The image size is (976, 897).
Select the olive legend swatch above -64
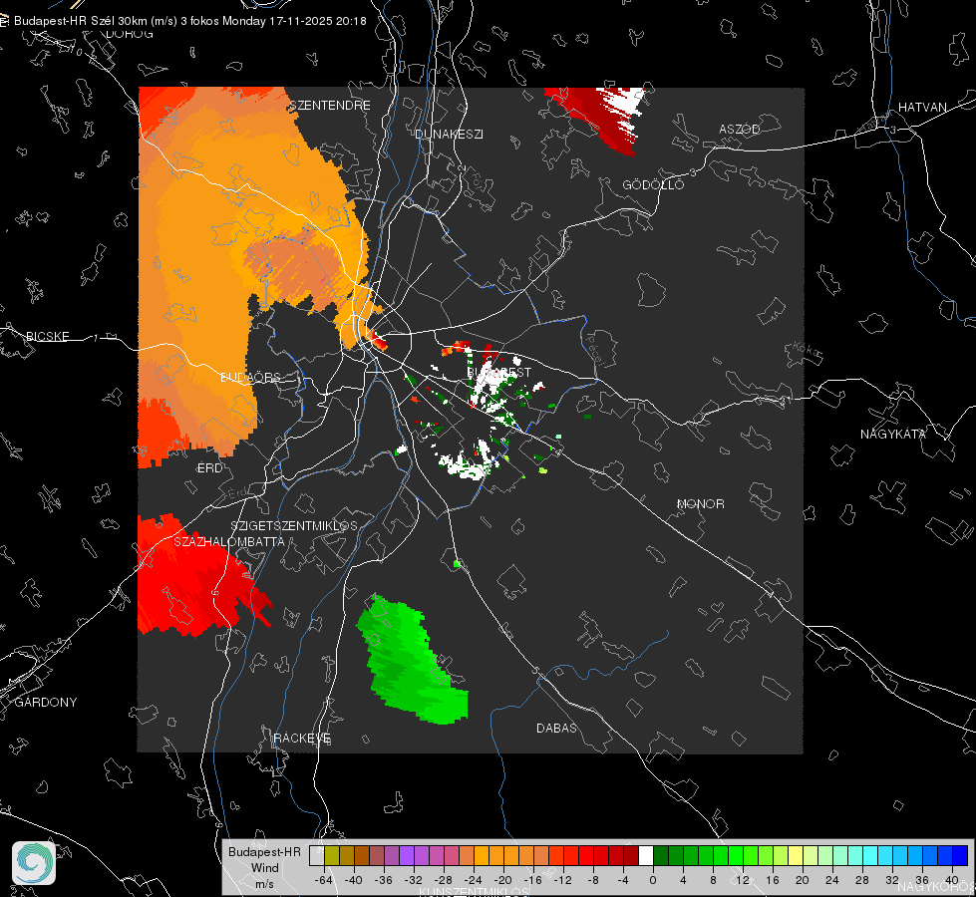coord(331,856)
